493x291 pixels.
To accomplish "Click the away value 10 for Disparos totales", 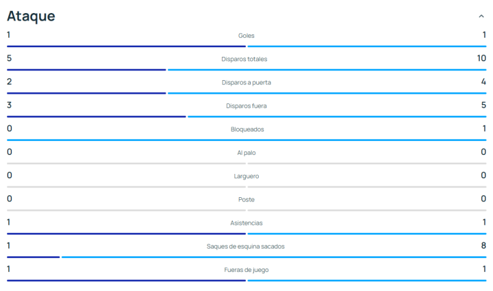I will (481, 58).
